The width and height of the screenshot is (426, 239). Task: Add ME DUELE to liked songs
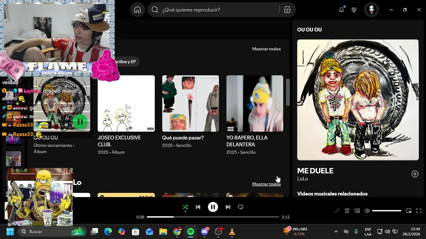(415, 174)
